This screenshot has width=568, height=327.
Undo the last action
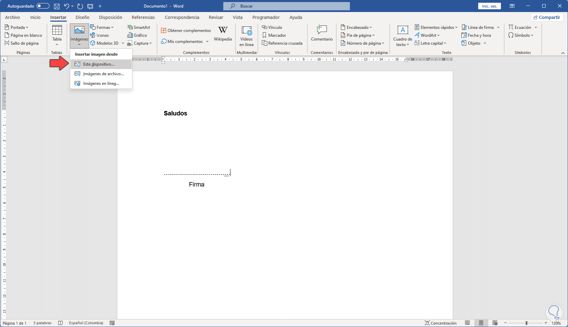point(67,6)
